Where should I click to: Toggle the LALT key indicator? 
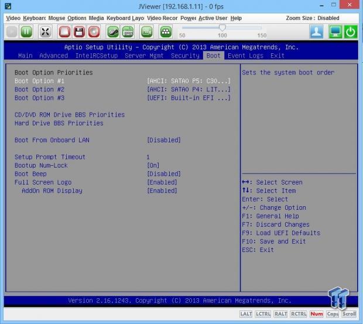tap(246, 314)
